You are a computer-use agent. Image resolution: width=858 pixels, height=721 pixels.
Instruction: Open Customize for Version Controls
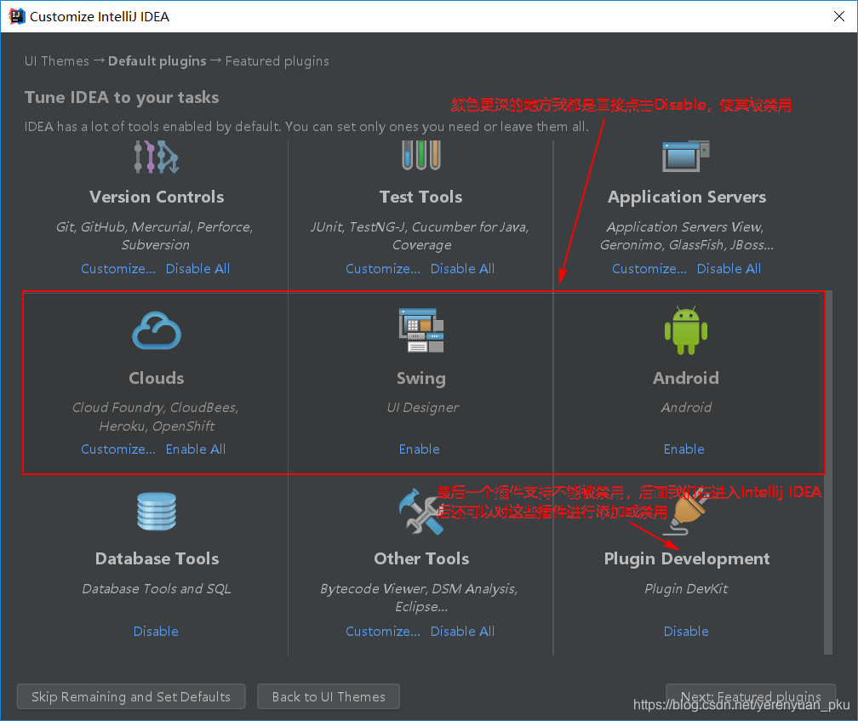118,269
